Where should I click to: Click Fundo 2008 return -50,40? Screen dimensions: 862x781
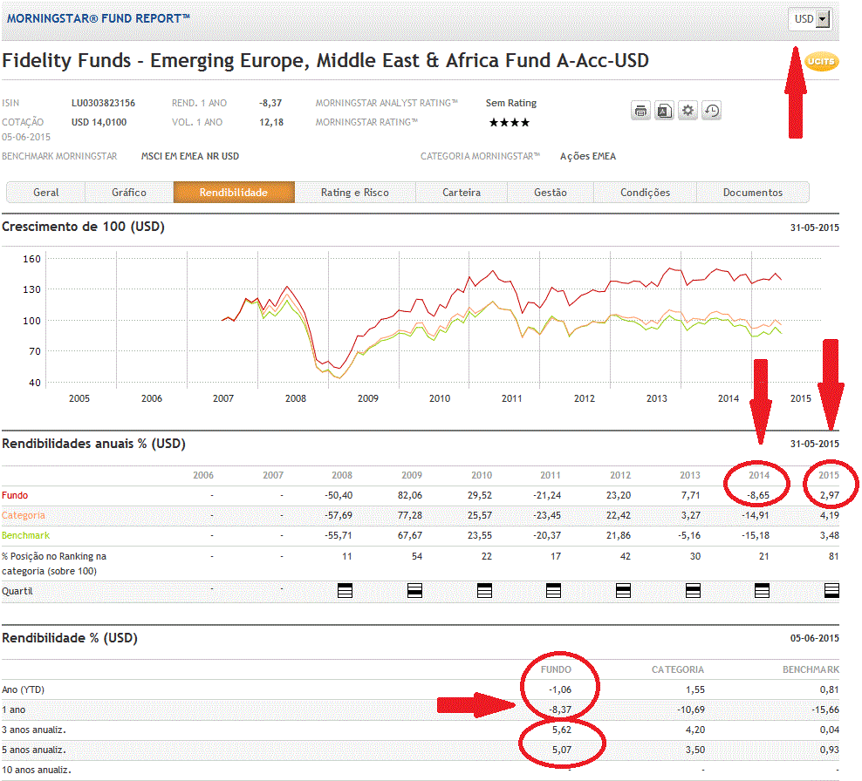(x=339, y=495)
